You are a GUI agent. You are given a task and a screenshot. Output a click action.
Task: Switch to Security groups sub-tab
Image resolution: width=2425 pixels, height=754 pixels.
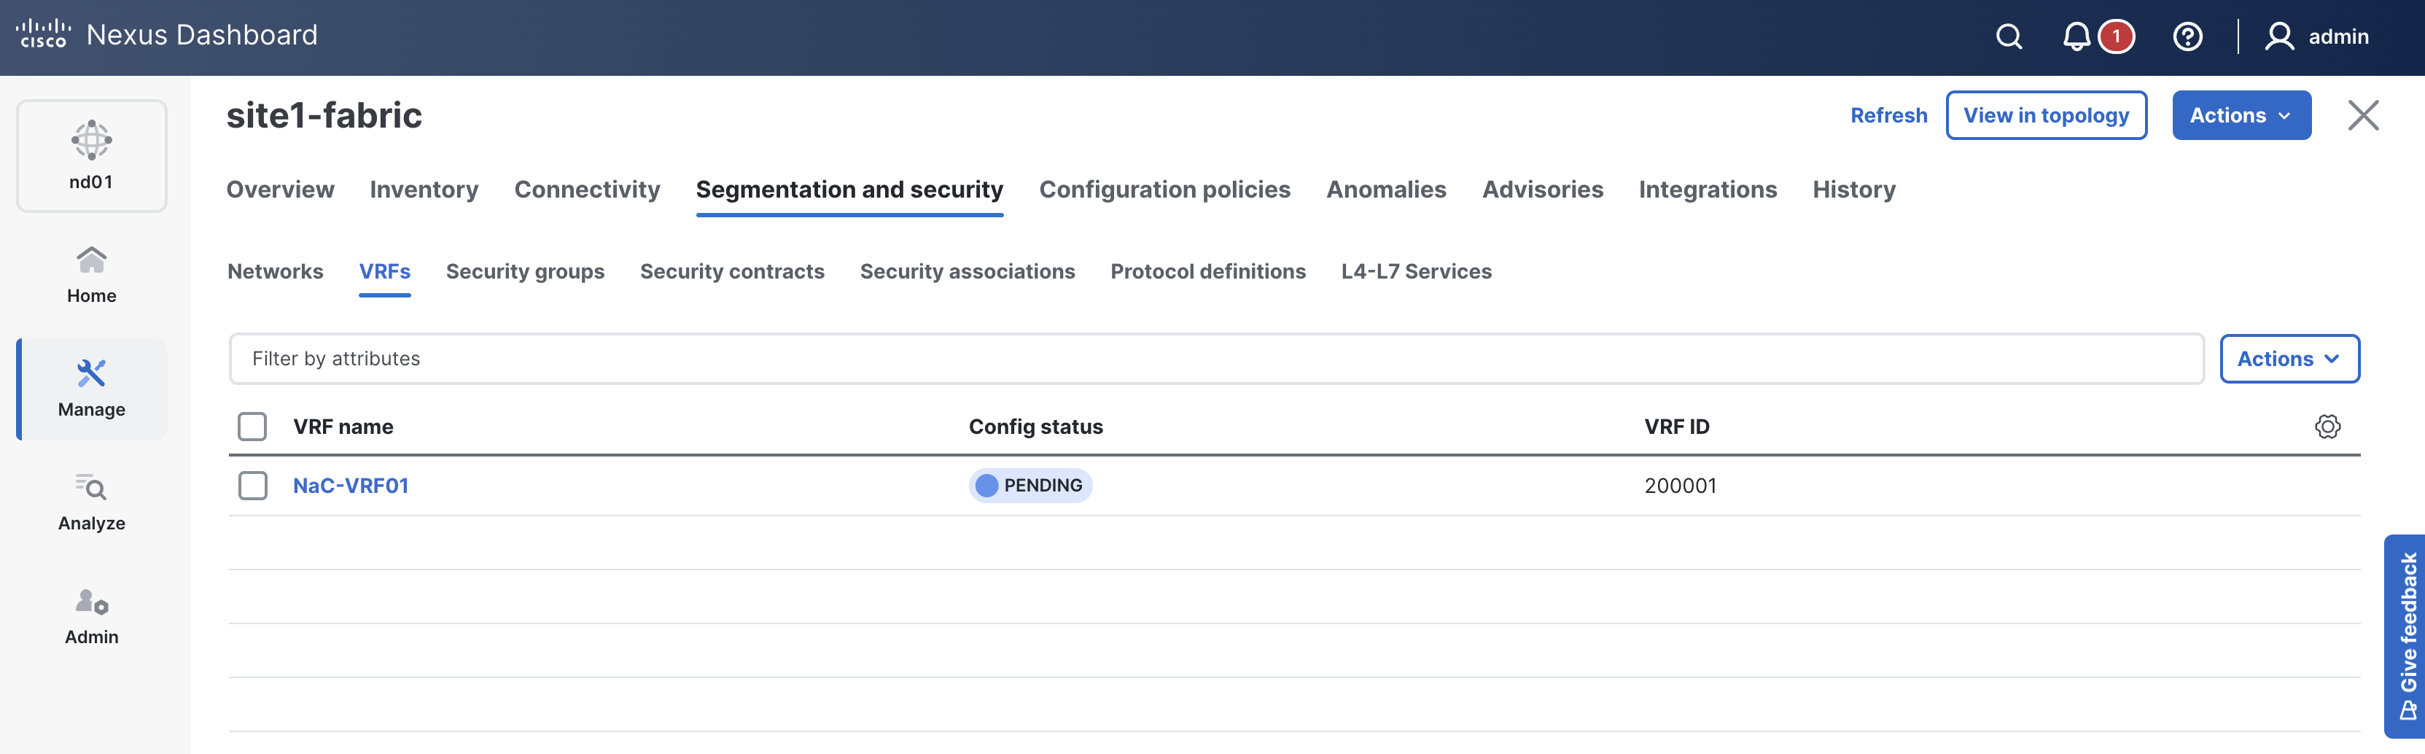[x=524, y=271]
